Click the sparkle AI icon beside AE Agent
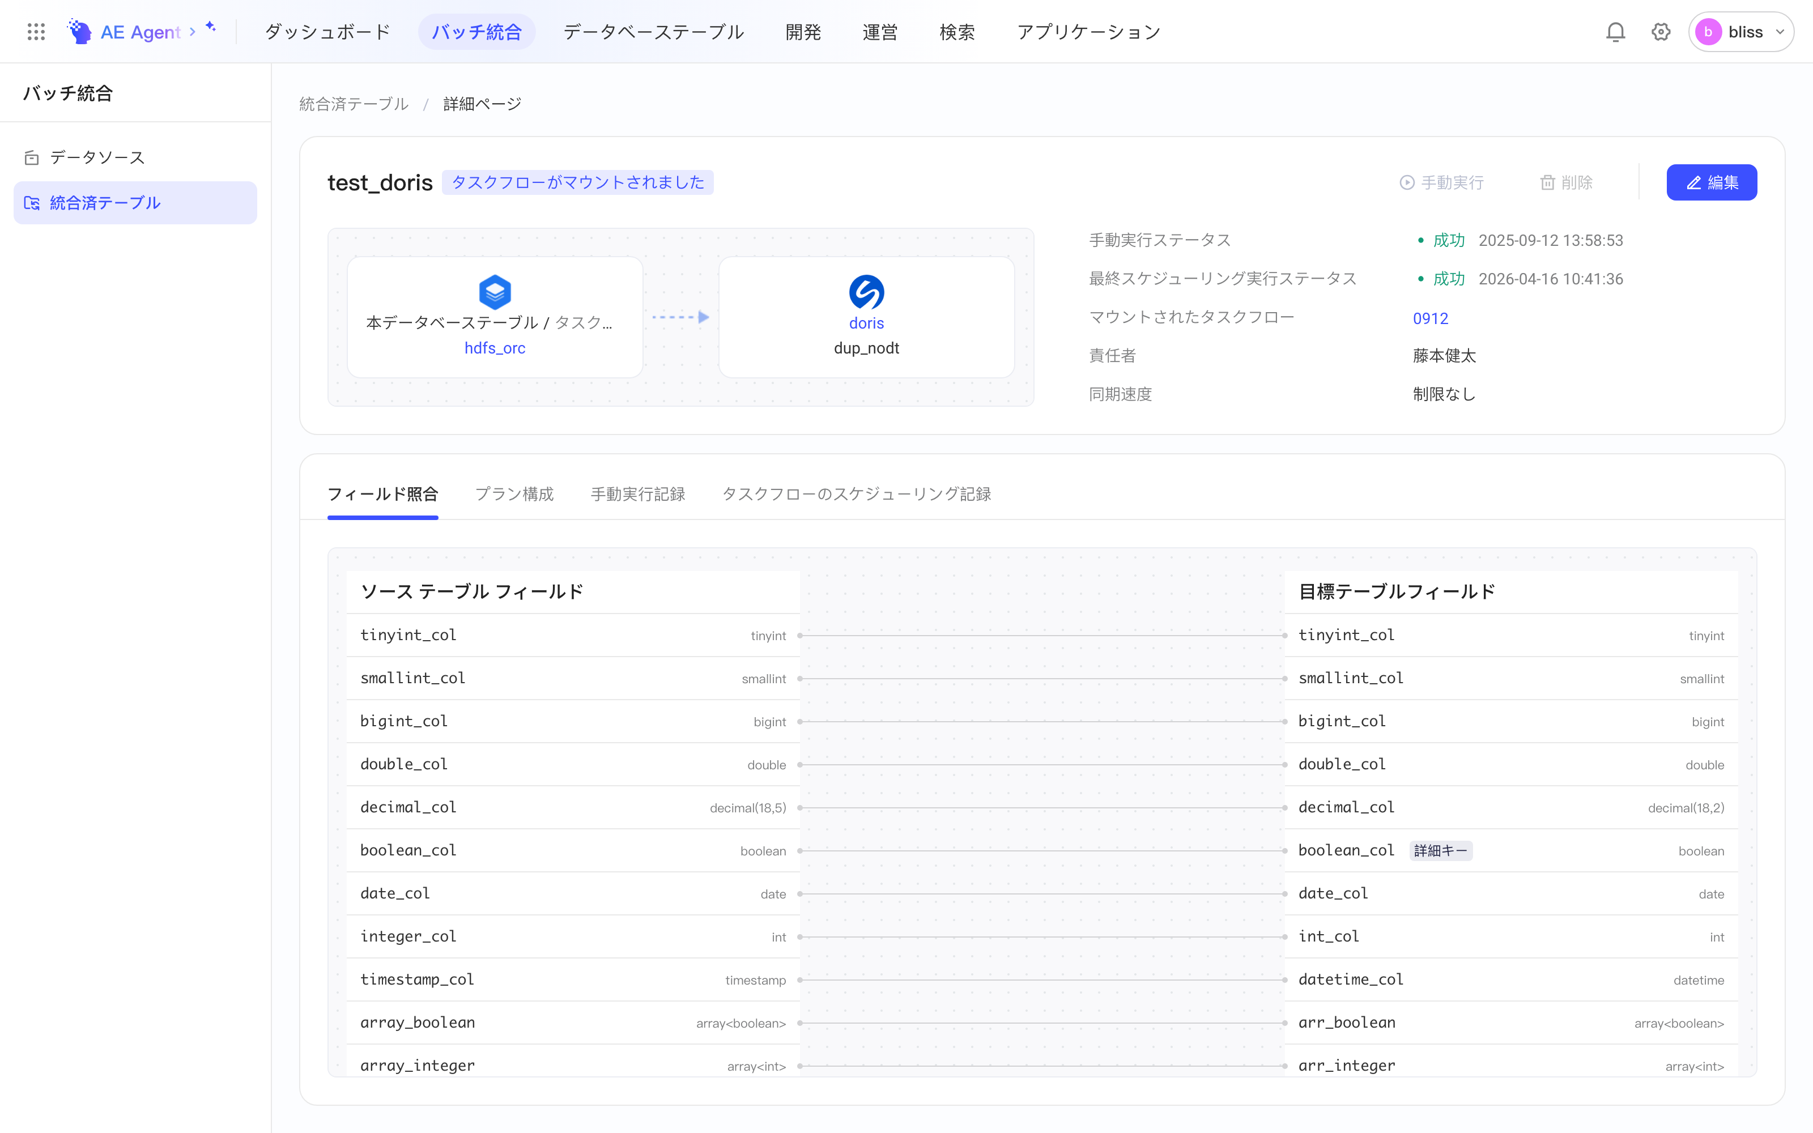Viewport: 1813px width, 1133px height. [211, 27]
